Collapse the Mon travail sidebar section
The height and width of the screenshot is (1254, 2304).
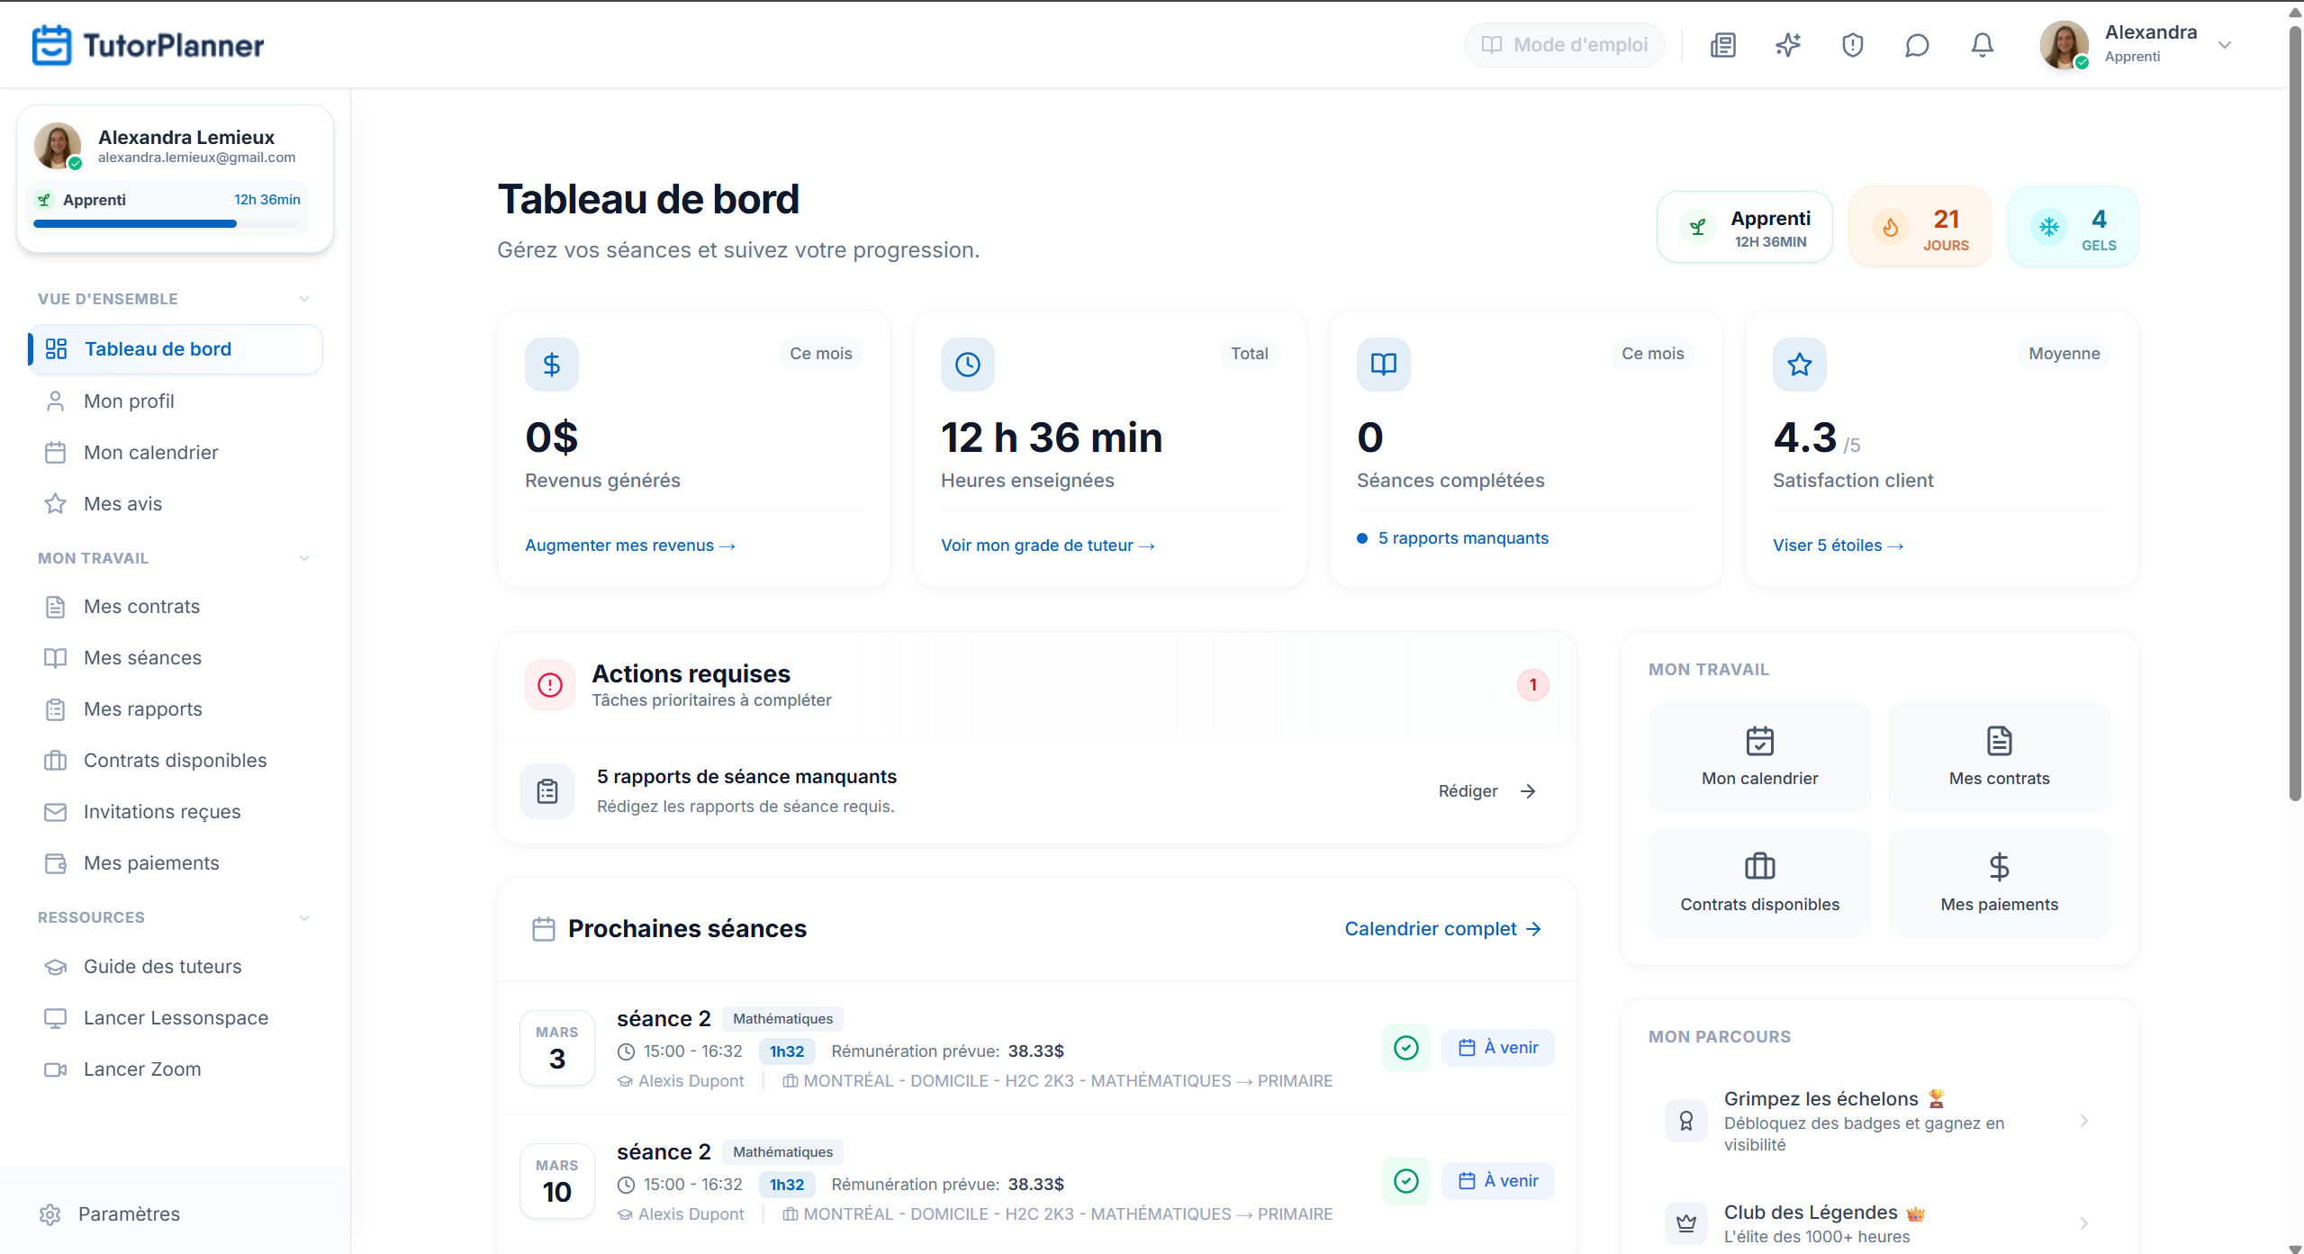coord(304,557)
